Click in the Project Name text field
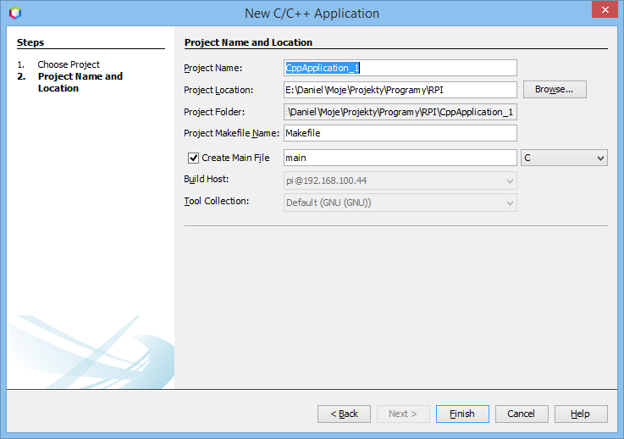 coord(400,68)
